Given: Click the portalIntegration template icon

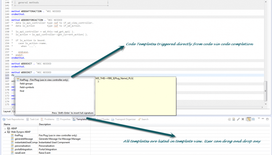Looking at the screenshot, I should (12, 150).
